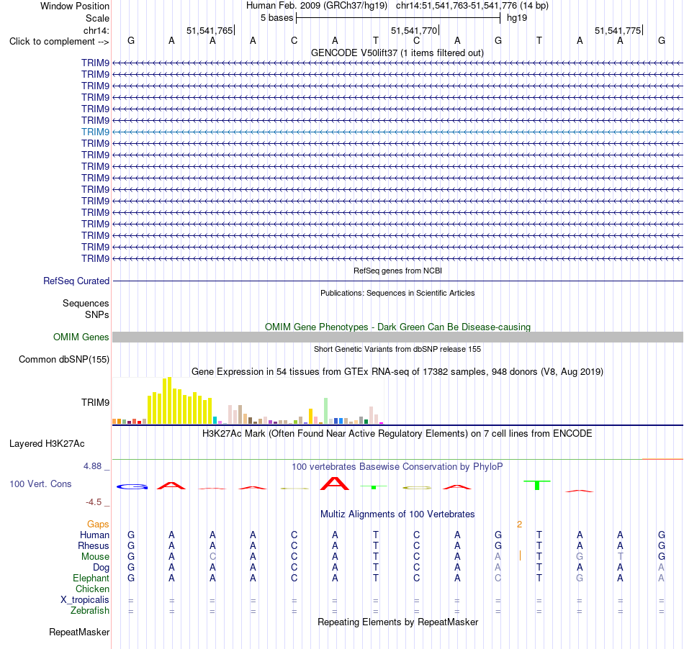The height and width of the screenshot is (649, 684).
Task: Open the GTEx Gene Expression track title
Action: (x=397, y=372)
